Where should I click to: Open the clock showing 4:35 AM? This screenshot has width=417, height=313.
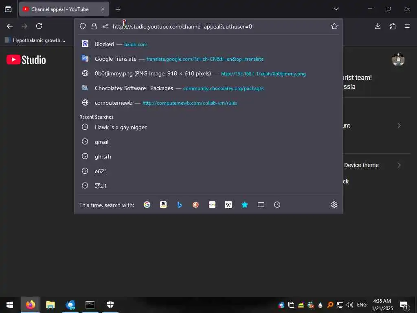click(382, 305)
